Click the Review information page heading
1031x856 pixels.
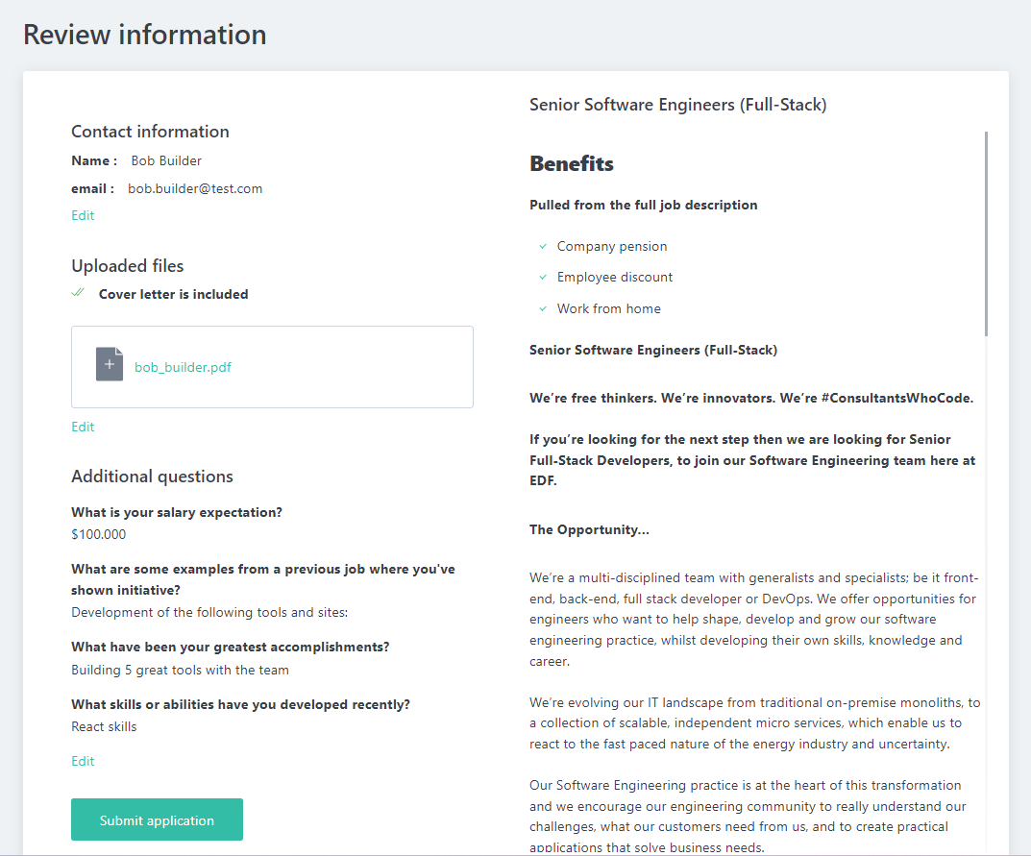(x=145, y=35)
